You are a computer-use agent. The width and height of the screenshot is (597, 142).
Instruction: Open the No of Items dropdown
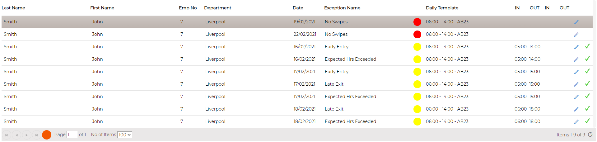coord(124,135)
